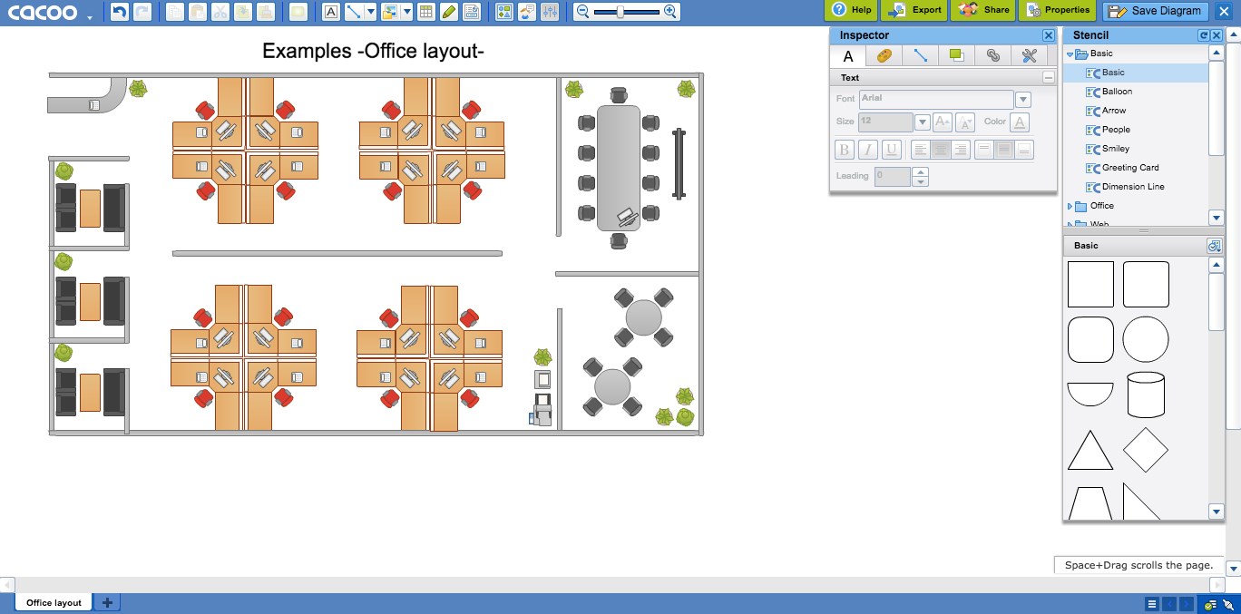Click the Help button
The height and width of the screenshot is (614, 1241).
[851, 10]
